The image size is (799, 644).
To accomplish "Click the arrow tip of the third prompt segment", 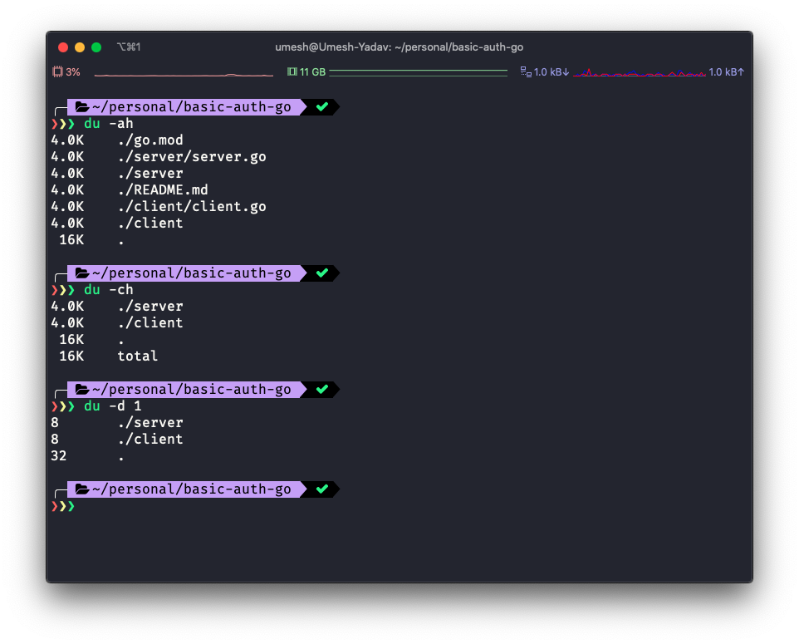I will click(336, 389).
